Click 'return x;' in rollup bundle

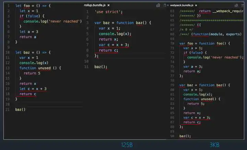[x=108, y=39]
